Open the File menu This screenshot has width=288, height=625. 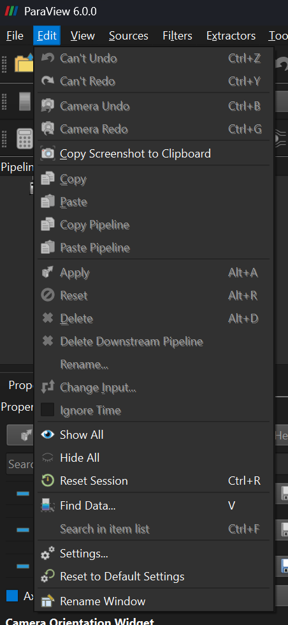click(x=15, y=36)
